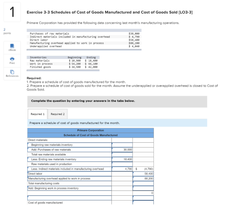Switch to the Required 2 tab

point(57,114)
